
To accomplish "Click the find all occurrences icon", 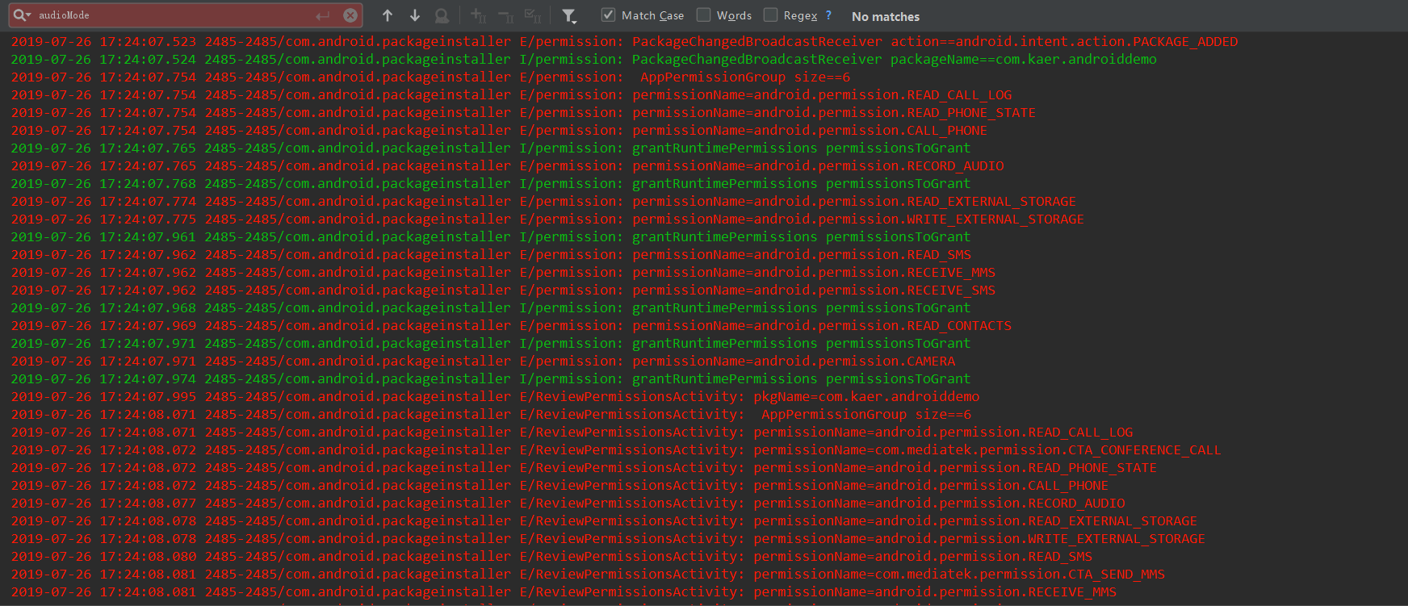I will pos(442,15).
